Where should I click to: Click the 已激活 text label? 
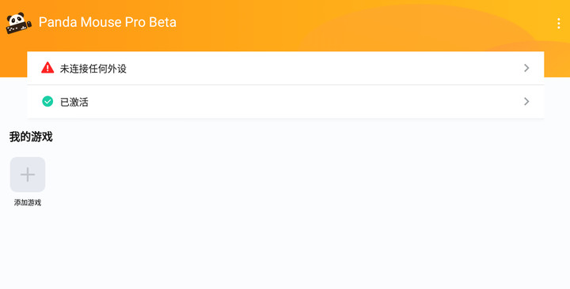click(x=74, y=103)
